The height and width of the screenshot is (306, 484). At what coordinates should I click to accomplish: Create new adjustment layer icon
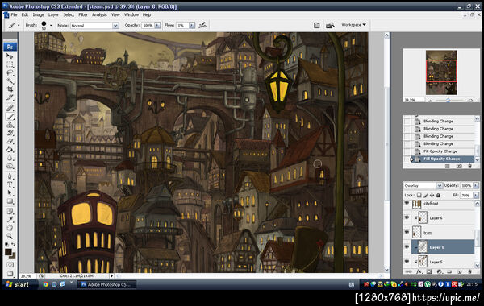[440, 271]
